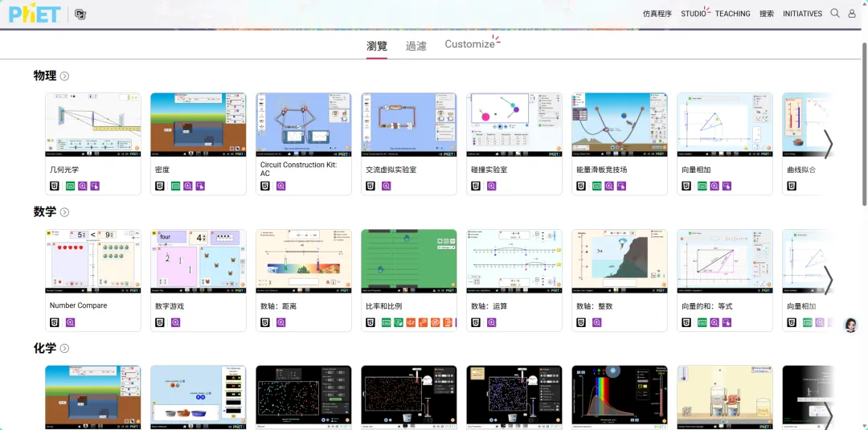Open the 仿真程序 menu
This screenshot has height=430, width=868.
[x=657, y=14]
